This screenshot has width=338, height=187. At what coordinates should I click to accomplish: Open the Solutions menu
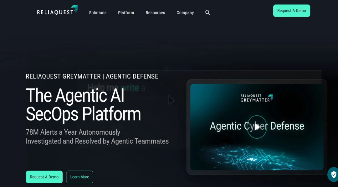(98, 13)
